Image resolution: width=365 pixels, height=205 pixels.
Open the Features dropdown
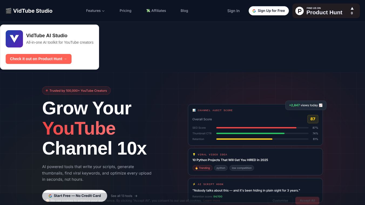click(95, 11)
